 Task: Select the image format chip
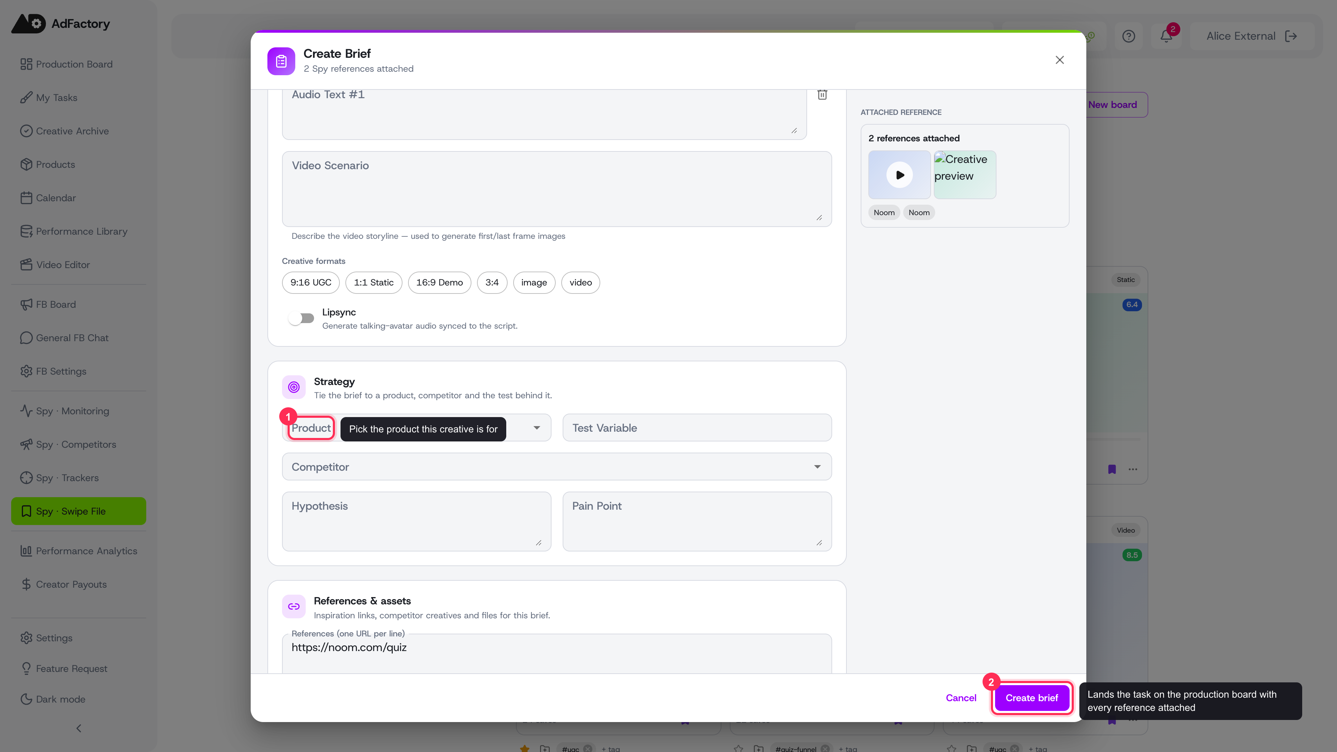click(533, 282)
